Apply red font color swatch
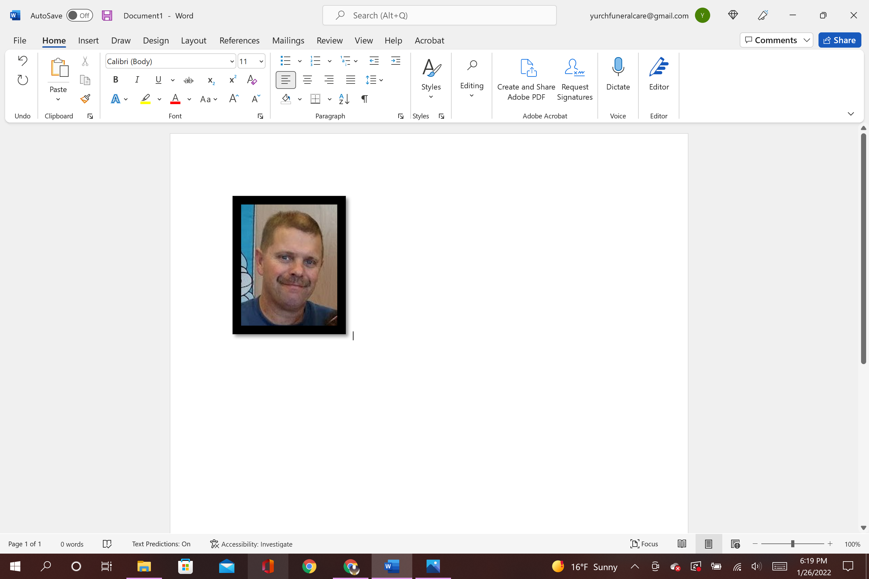869x579 pixels. 175,99
